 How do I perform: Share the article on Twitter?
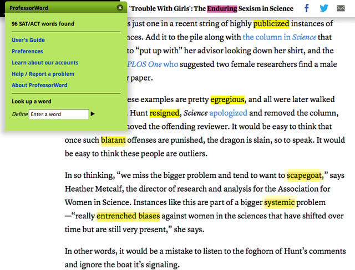(x=324, y=8)
